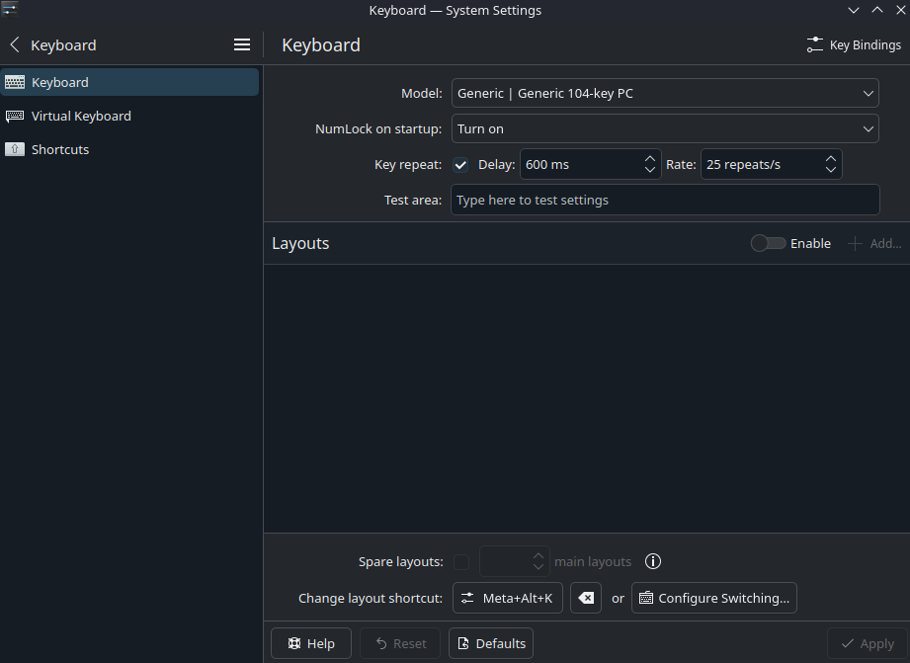Click the Virtual Keyboard sidebar icon

(x=15, y=116)
